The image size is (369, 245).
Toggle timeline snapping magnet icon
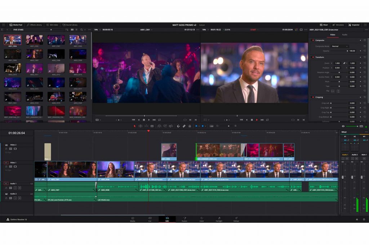pos(178,126)
